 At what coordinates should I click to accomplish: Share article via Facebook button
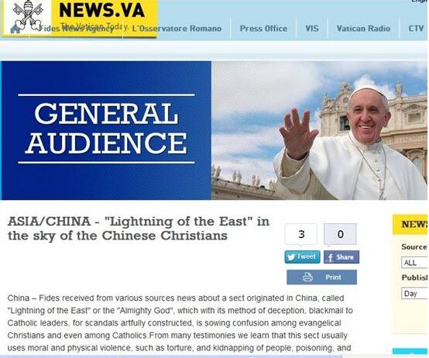click(341, 257)
